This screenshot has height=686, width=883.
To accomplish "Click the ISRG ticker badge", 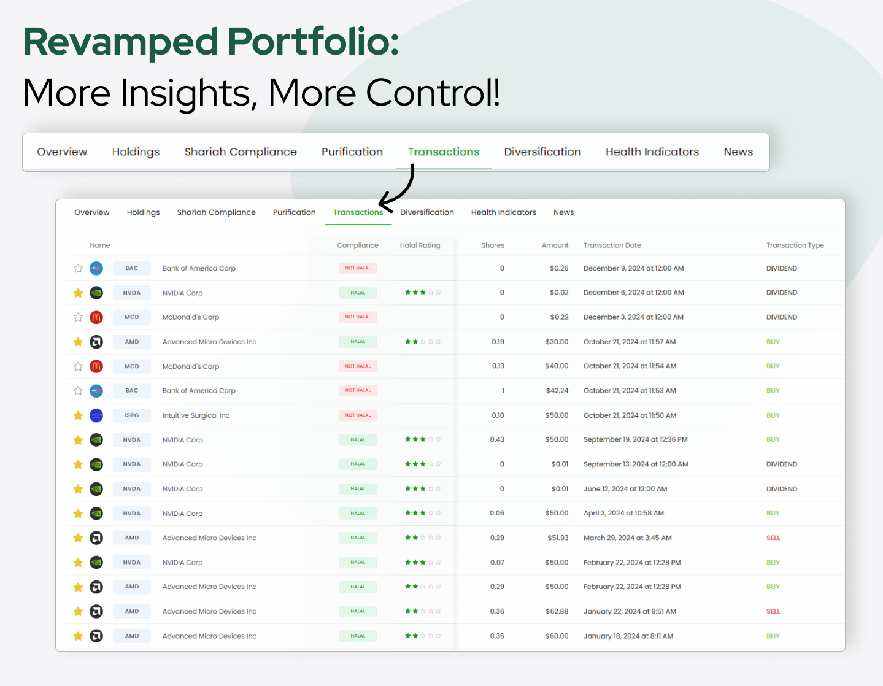I will (x=132, y=415).
